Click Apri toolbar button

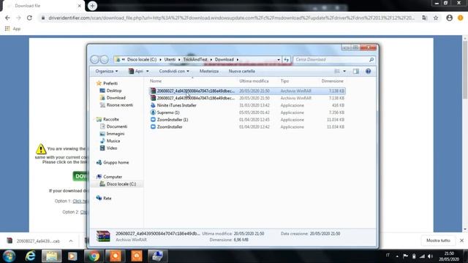[136, 72]
